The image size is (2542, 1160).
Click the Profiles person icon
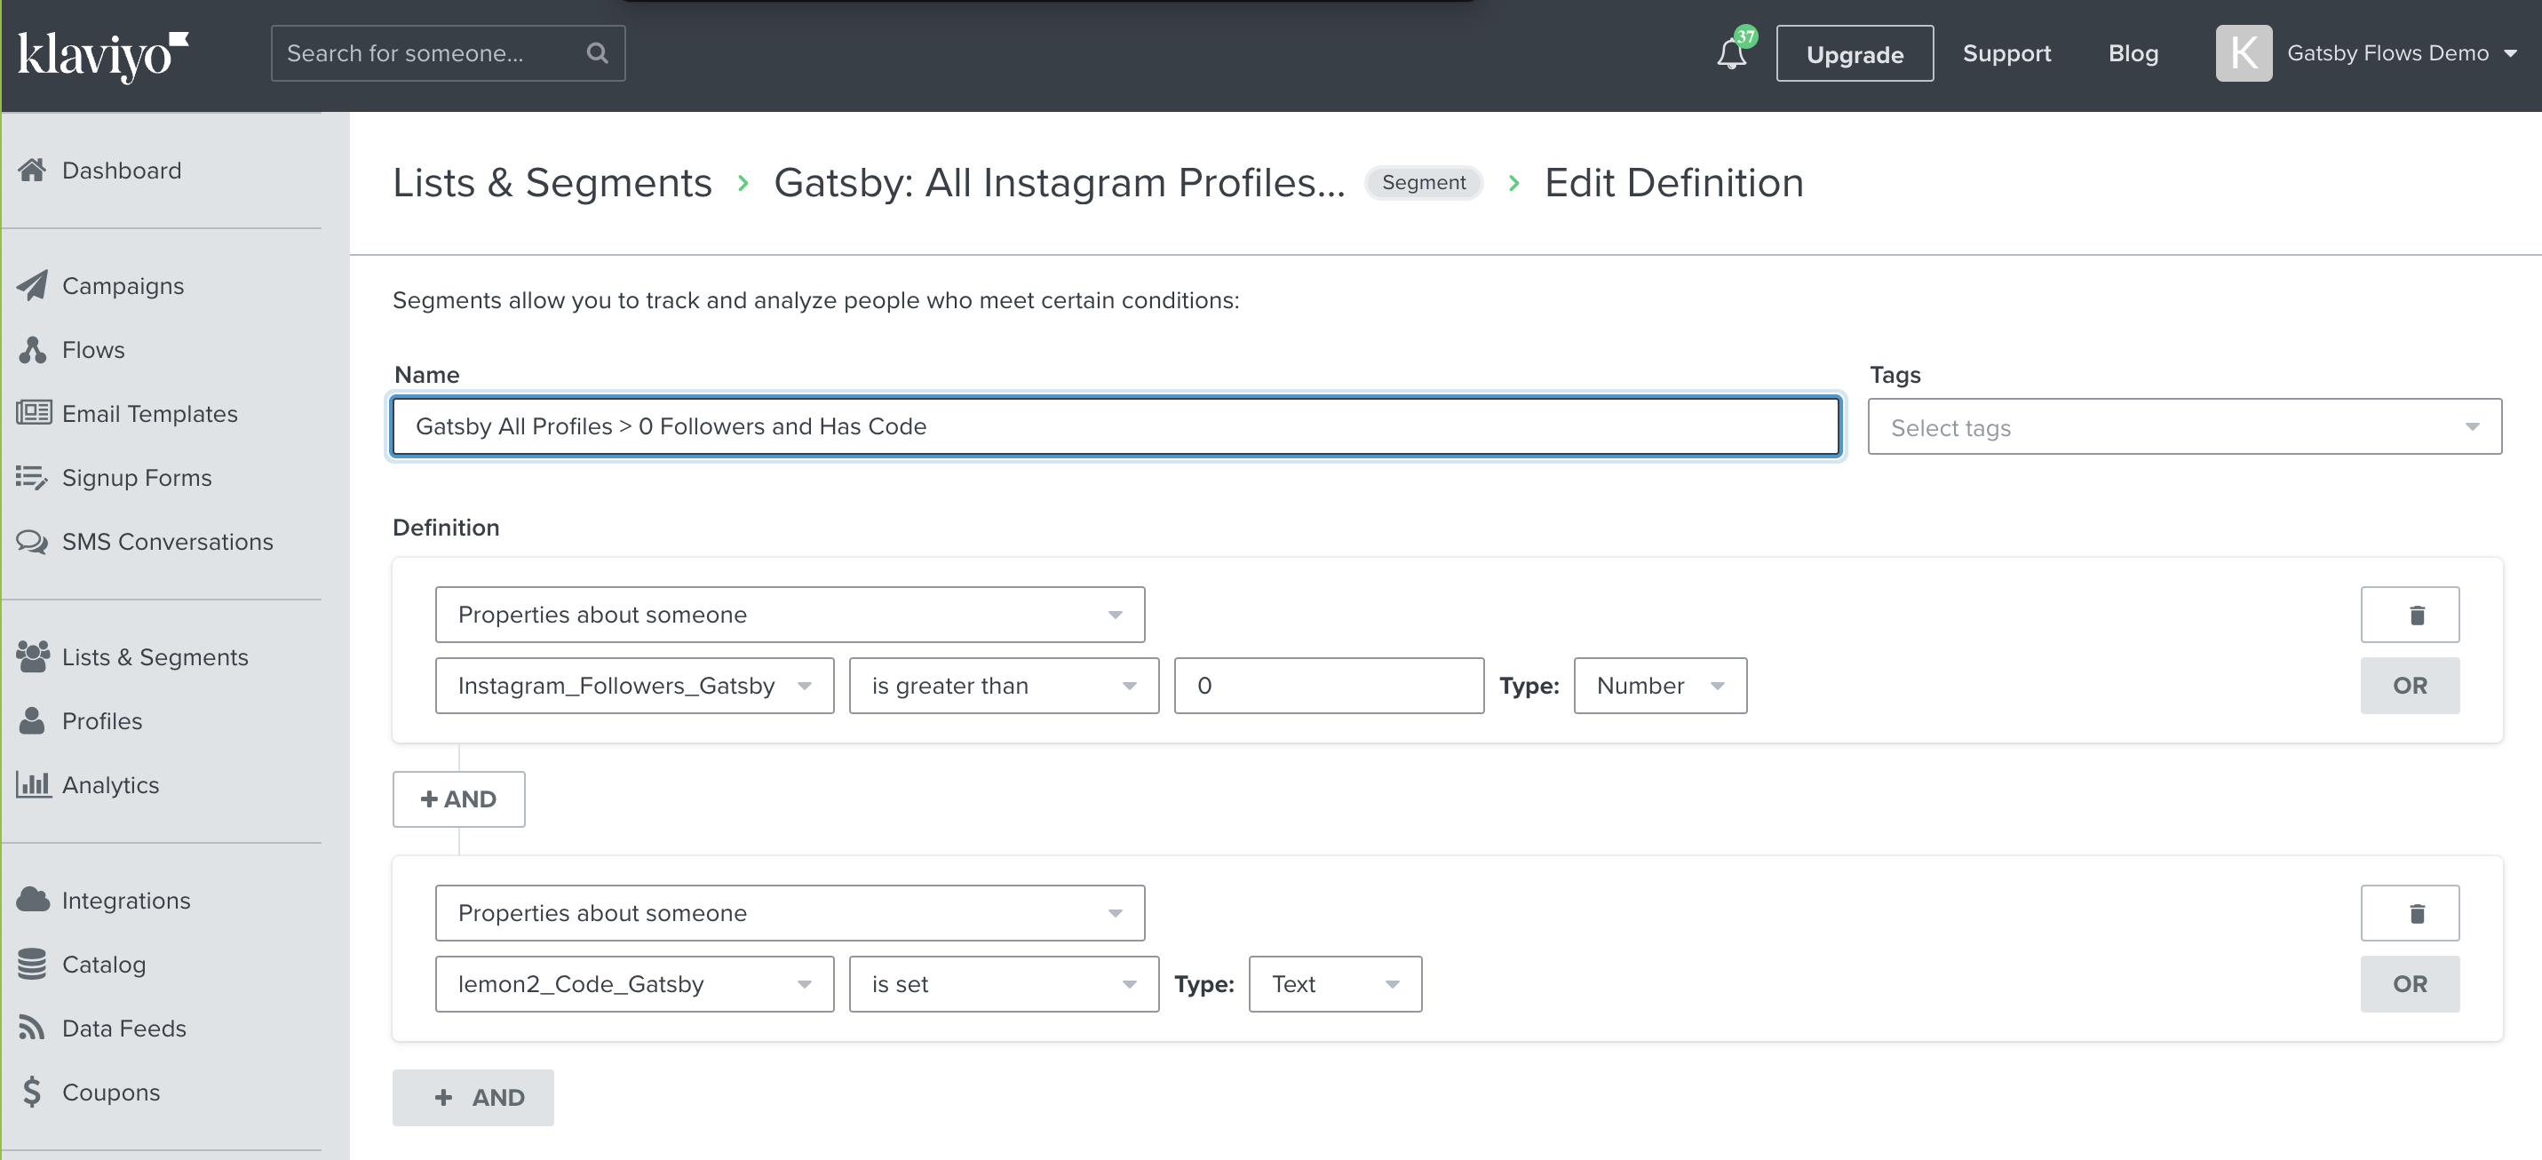(32, 720)
